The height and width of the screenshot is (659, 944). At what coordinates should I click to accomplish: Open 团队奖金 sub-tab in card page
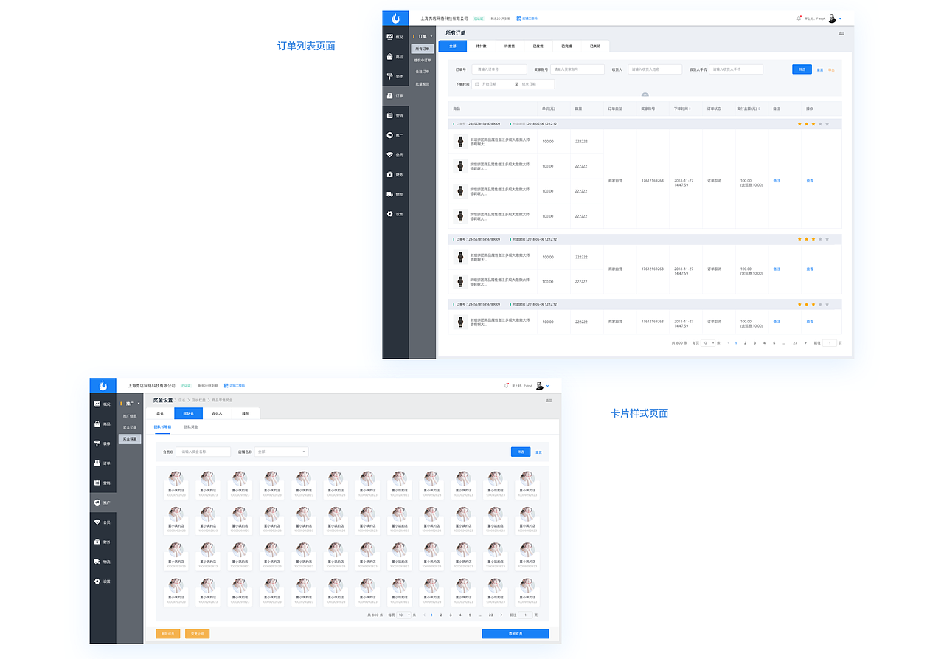point(191,427)
